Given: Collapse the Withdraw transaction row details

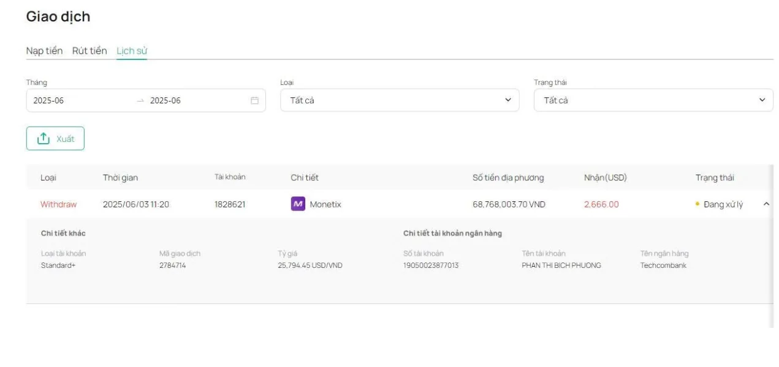Looking at the screenshot, I should click(766, 204).
